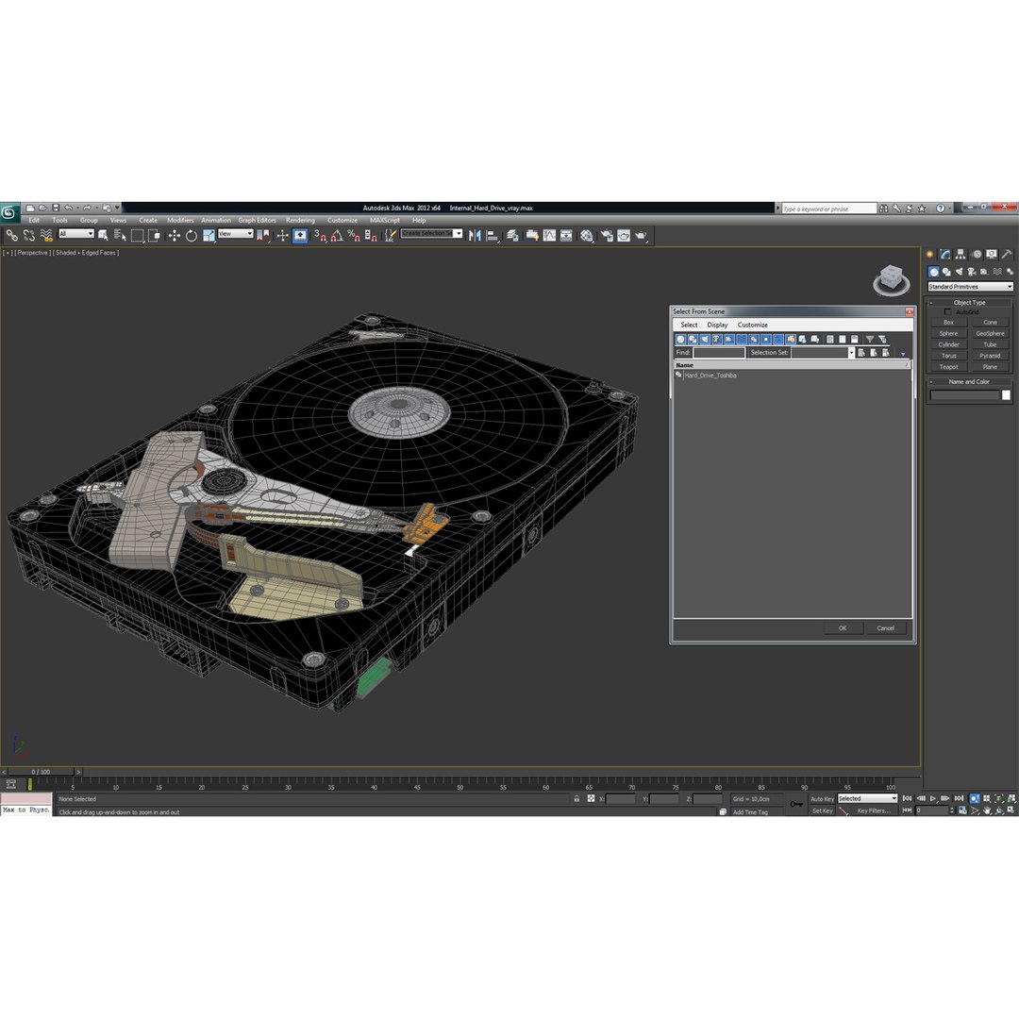
Task: Click the Render Production teapot icon
Action: 641,235
